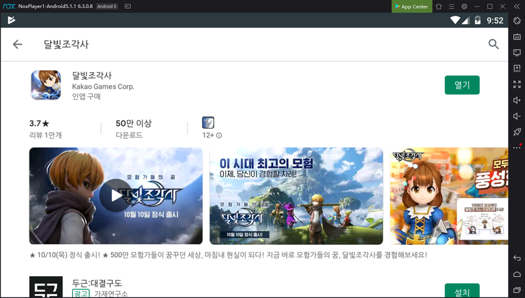Click the 리뷰 1만개 review count
Viewport: 525px width, 298px height.
click(x=46, y=135)
